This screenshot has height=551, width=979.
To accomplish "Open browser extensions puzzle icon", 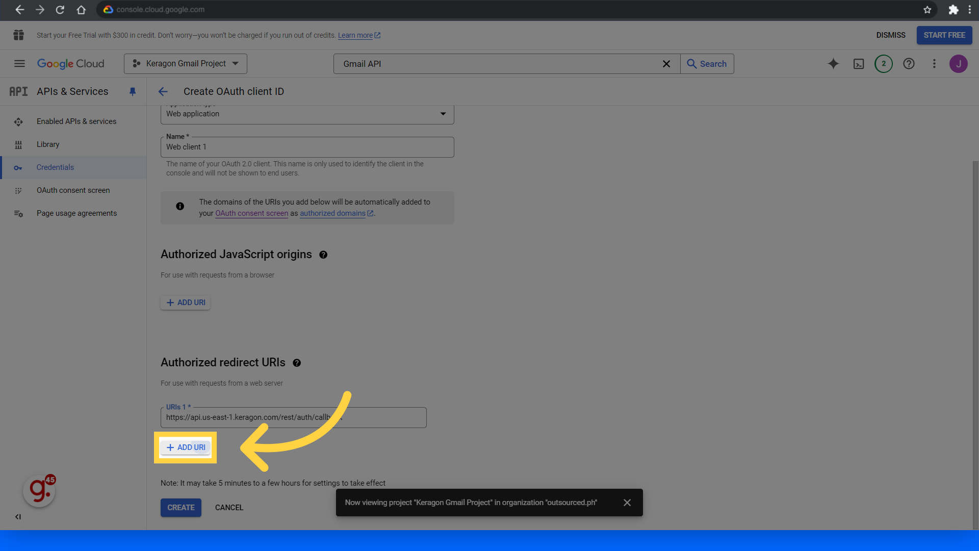I will (953, 10).
